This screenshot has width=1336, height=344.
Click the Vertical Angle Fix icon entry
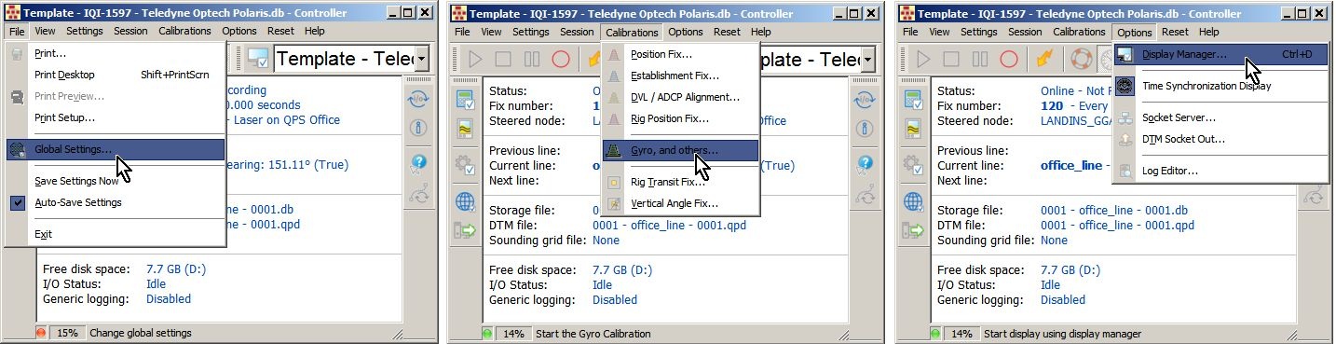click(614, 203)
